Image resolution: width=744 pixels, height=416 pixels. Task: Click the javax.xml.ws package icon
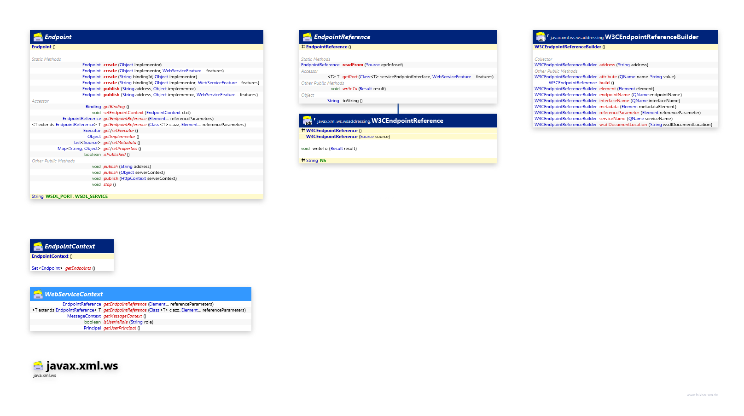38,366
